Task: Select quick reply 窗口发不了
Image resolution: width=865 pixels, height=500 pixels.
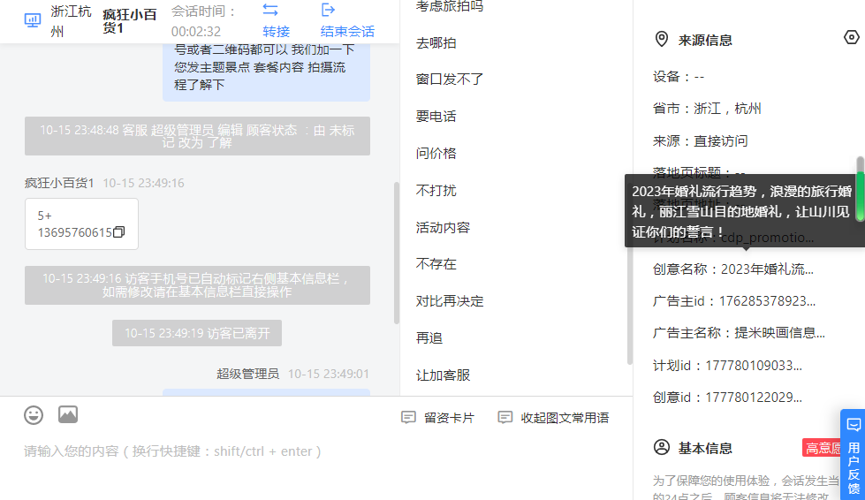Action: click(450, 80)
